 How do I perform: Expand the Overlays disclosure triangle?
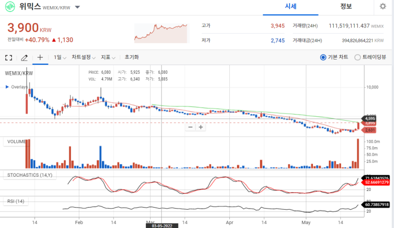coord(7,87)
